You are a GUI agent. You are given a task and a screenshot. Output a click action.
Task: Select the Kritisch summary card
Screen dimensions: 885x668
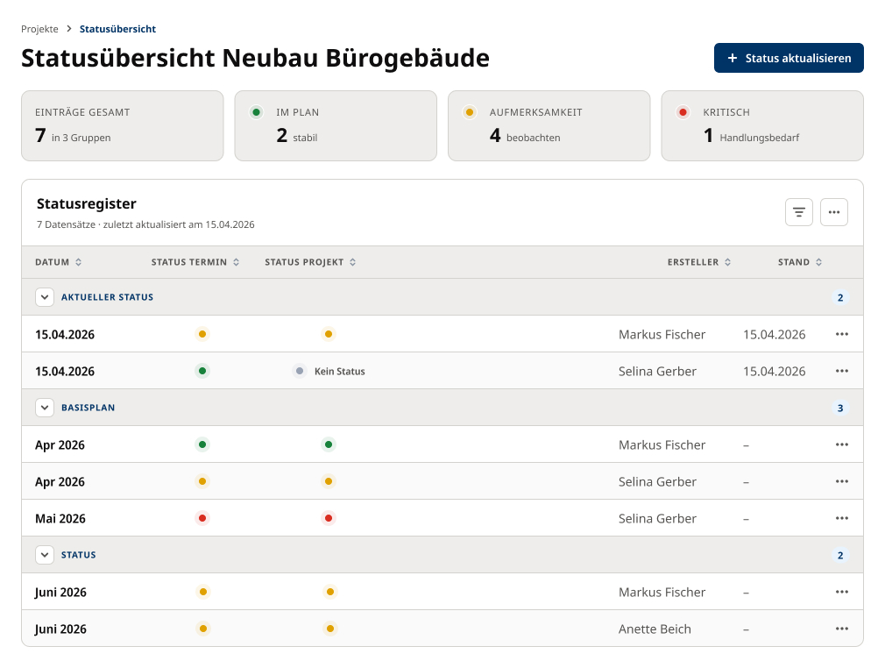click(x=762, y=126)
